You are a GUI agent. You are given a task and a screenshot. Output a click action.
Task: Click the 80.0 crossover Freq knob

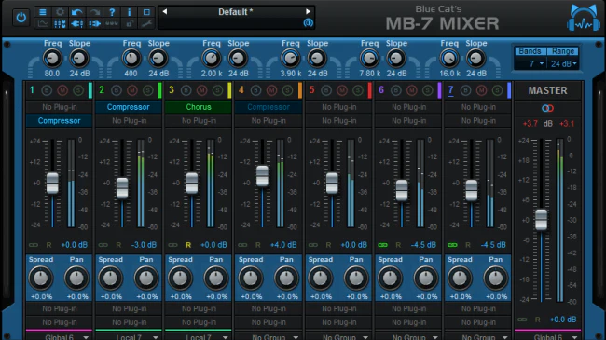pos(52,59)
